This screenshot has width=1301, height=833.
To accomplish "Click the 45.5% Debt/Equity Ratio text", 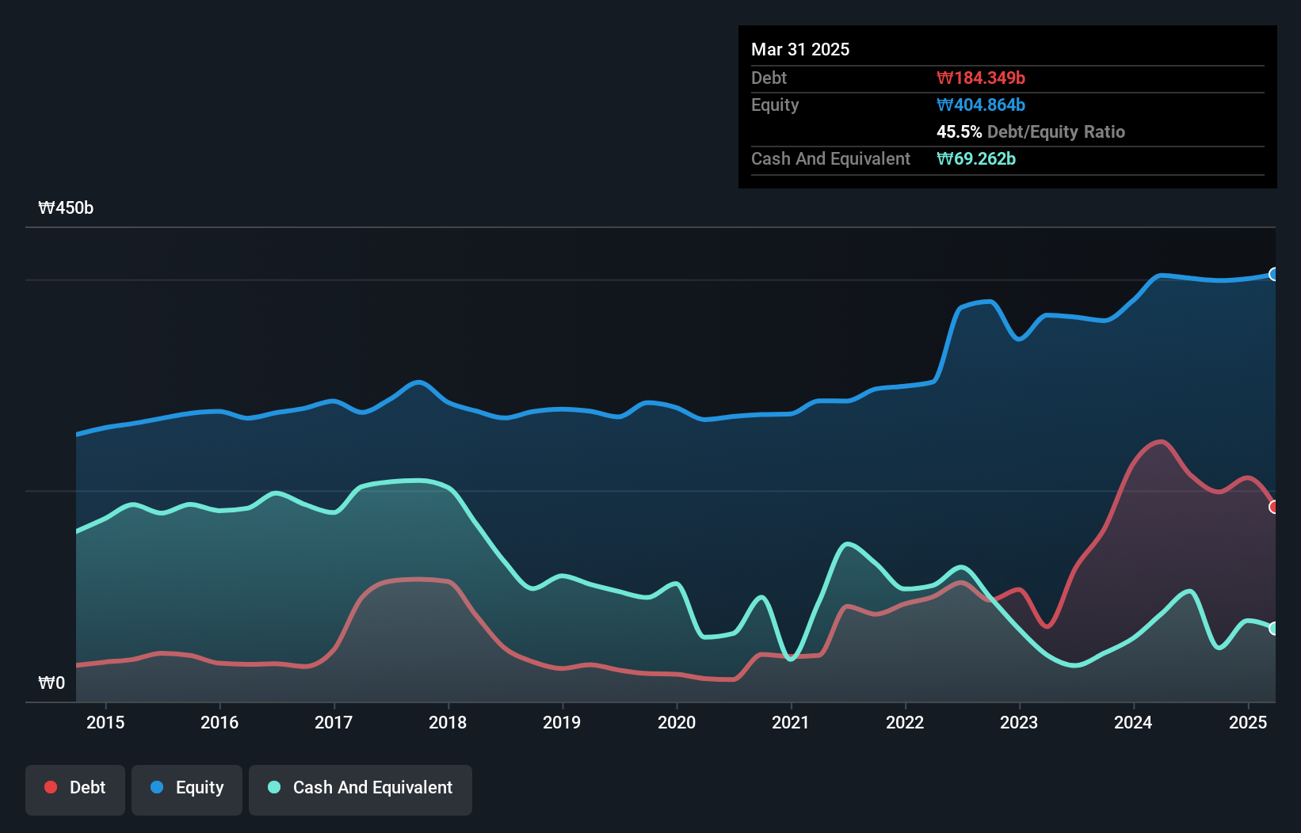I will coord(1030,132).
